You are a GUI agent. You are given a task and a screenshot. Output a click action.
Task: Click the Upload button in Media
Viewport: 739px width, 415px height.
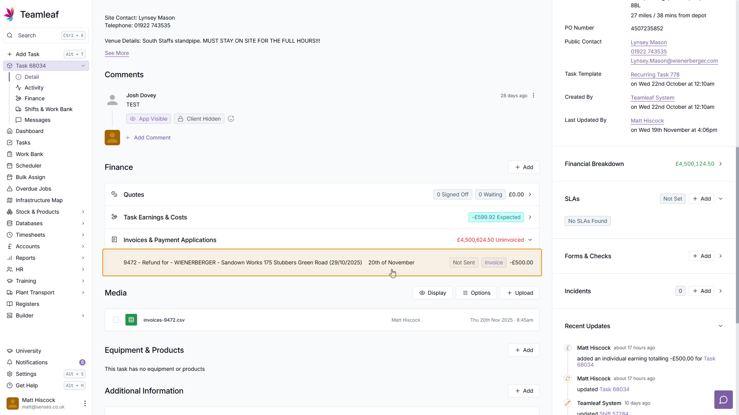pos(520,293)
